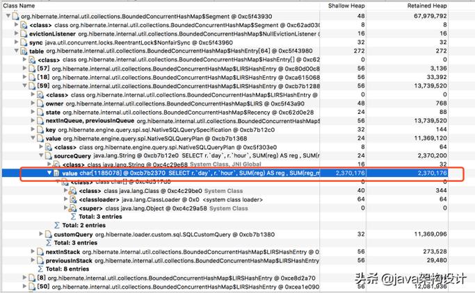475x293 pixels.
Task: Click the key field object icon
Action: pyautogui.click(x=40, y=130)
